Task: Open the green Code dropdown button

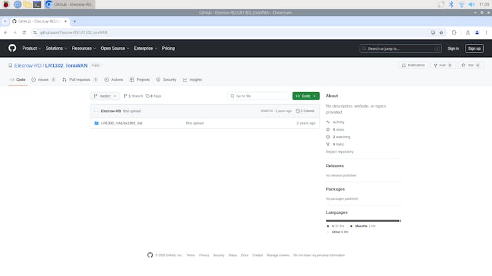Action: (x=306, y=96)
